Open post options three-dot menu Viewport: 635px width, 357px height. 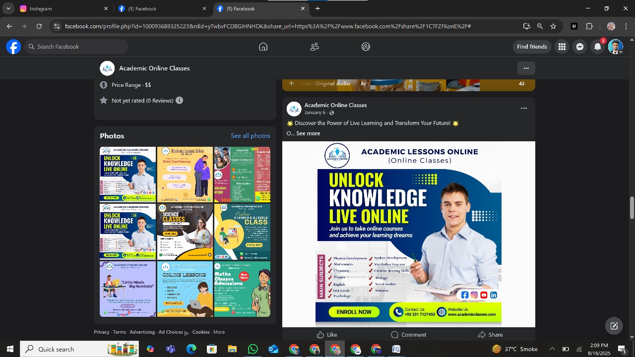[523, 109]
